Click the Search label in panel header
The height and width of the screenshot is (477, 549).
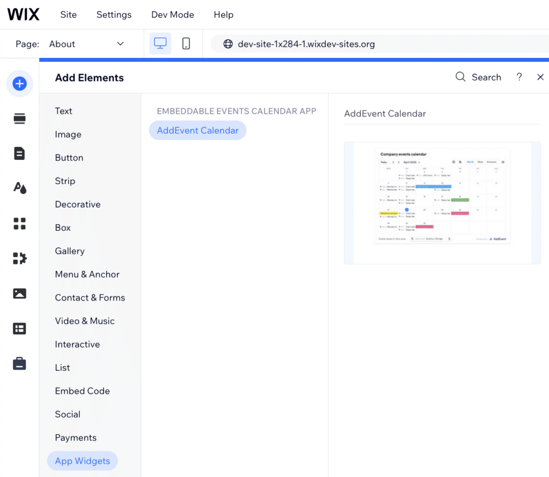pyautogui.click(x=486, y=77)
